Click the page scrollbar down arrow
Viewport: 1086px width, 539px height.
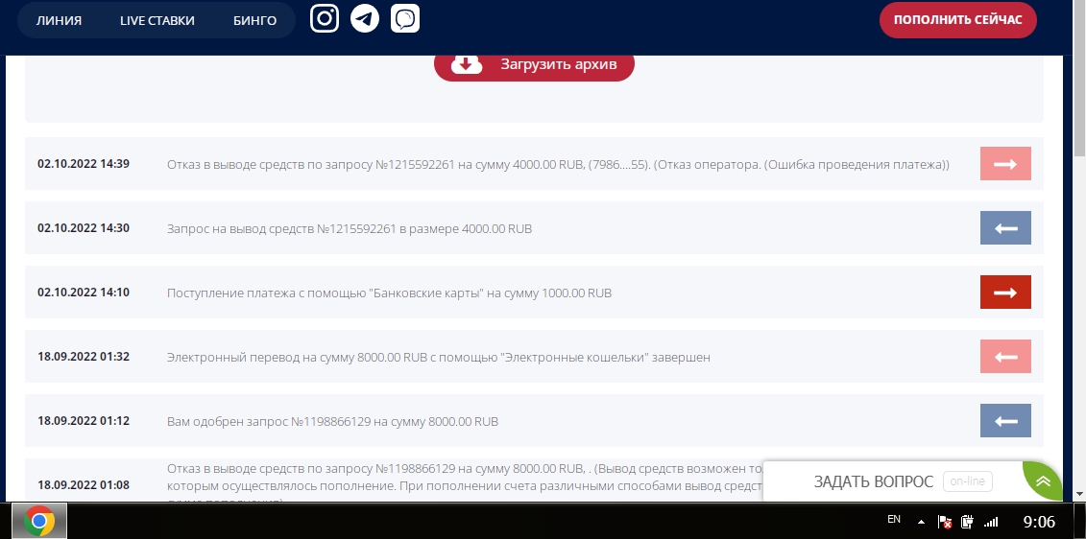1079,495
